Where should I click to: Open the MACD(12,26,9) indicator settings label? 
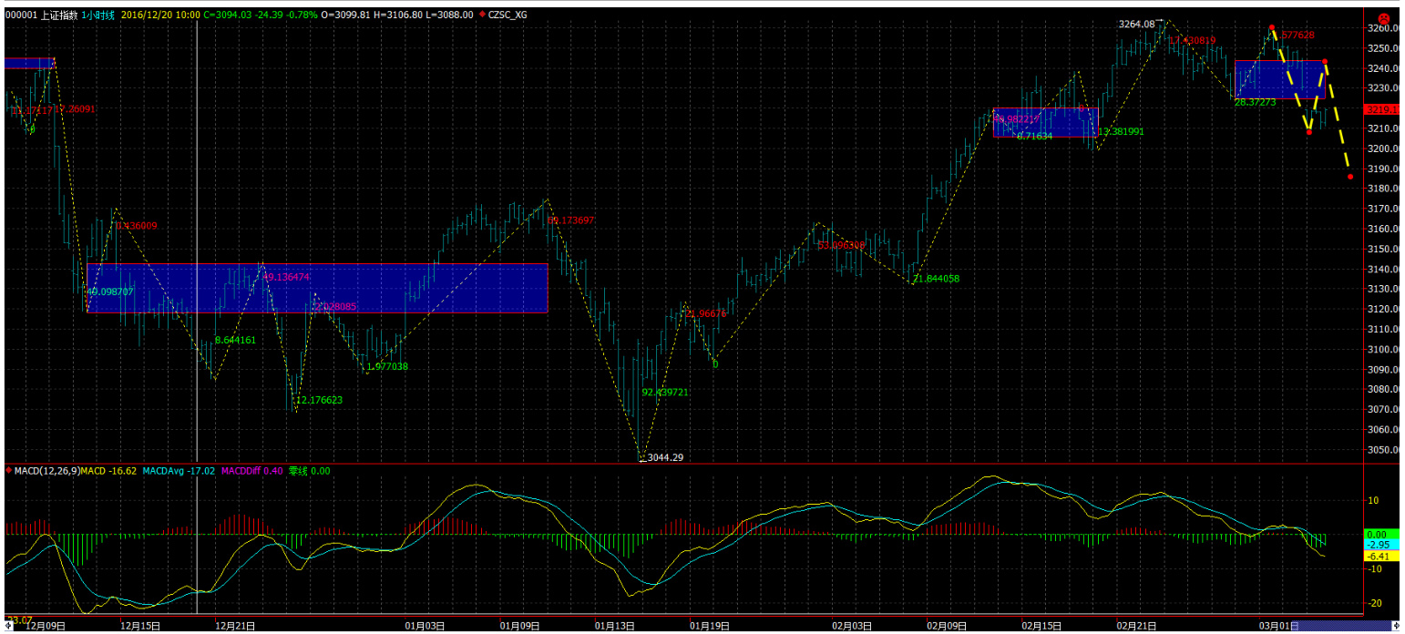[46, 471]
